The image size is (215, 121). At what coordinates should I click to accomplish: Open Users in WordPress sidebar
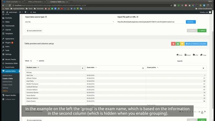click(7, 46)
